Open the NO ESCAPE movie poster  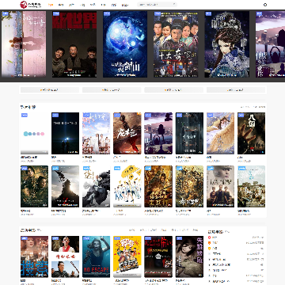tap(96, 256)
